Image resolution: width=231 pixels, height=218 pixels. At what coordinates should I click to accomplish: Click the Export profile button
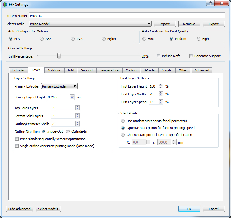(214, 24)
